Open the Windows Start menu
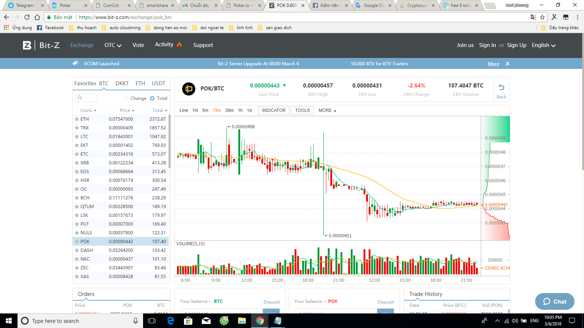Screen dimensions: 584x328 [9, 321]
